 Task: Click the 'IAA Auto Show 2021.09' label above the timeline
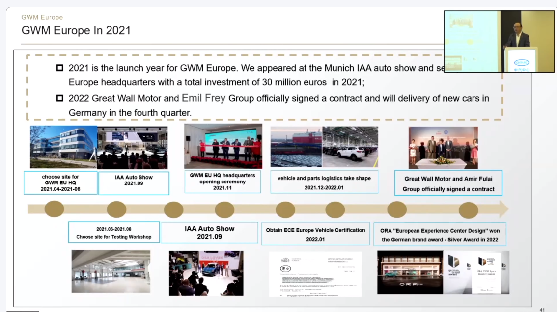134,183
